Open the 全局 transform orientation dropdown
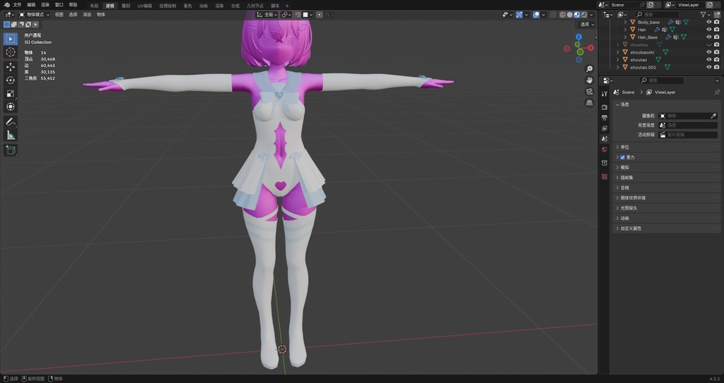Screen dimensions: 724x383 (x=267, y=15)
